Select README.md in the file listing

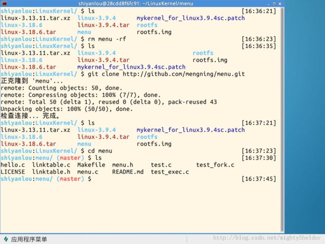127,172
